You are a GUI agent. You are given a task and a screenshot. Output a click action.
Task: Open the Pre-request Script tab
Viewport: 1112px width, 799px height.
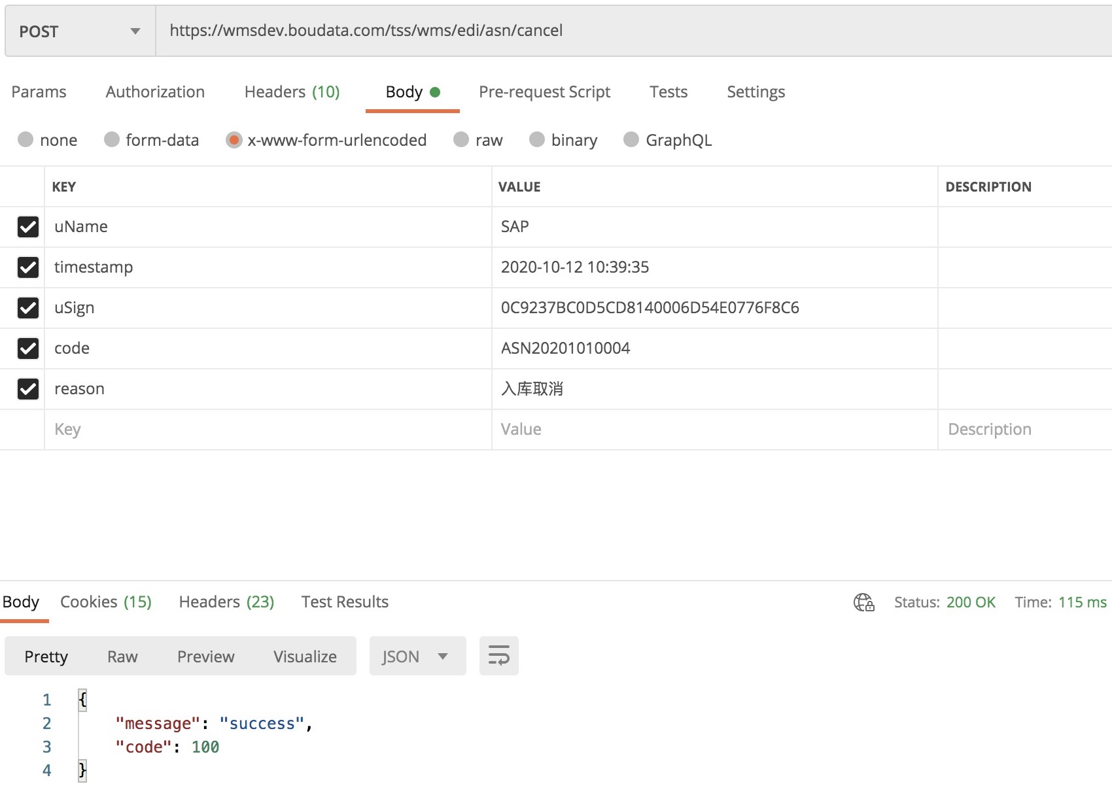click(x=544, y=92)
